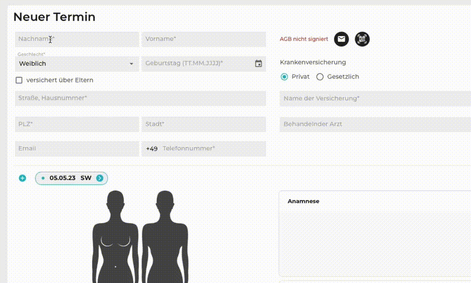Click the +49 country code prefix

click(152, 149)
